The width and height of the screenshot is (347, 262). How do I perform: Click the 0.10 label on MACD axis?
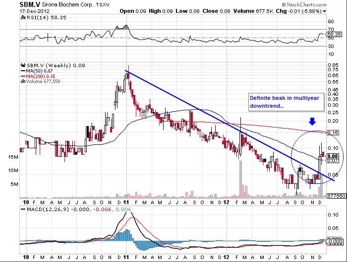(333, 215)
